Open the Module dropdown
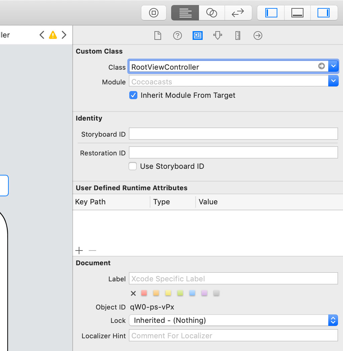This screenshot has width=343, height=351. [x=334, y=81]
